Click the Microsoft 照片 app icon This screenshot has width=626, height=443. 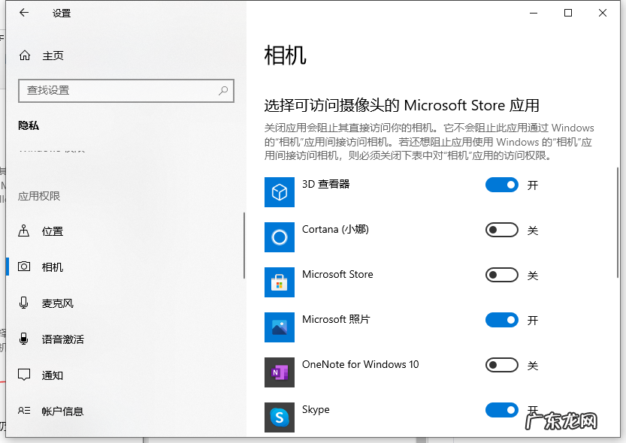click(279, 327)
